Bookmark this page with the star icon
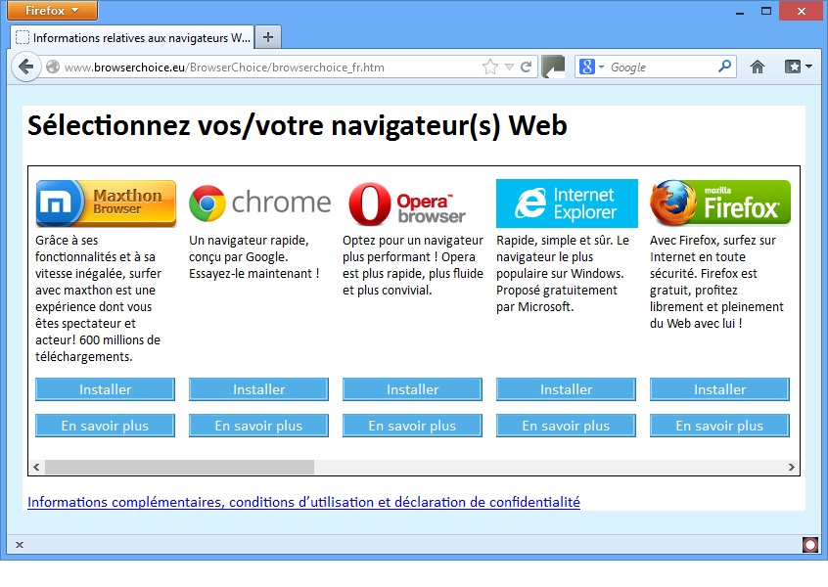 [x=490, y=68]
